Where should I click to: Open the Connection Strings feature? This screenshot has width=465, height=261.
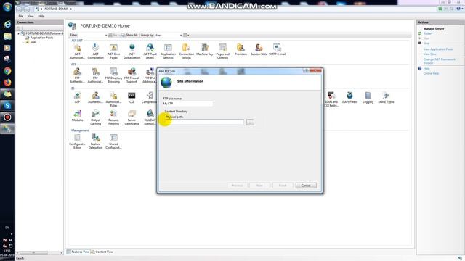point(186,51)
